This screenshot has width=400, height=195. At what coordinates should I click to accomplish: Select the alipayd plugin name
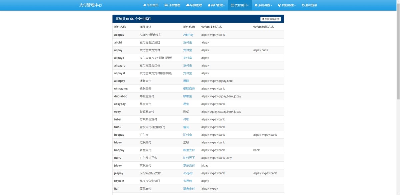point(119,58)
